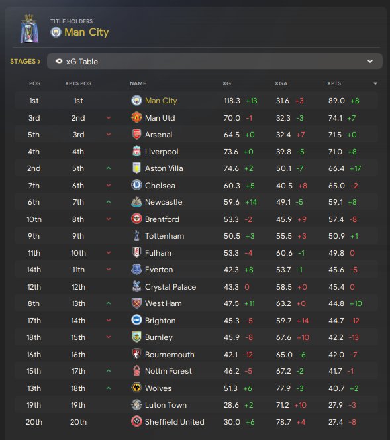Click the Premier League trophy icon

click(x=29, y=28)
